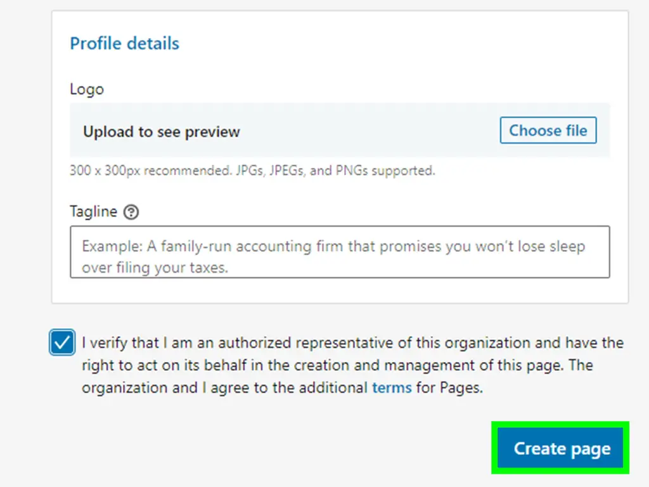Screen dimensions: 649x487
Task: Select the Logo section label
Action: [x=87, y=89]
